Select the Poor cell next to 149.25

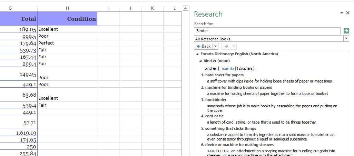(x=67, y=74)
